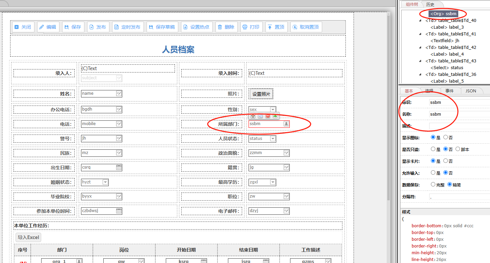This screenshot has width=490, height=263.
Task: Click the edit icon in zzmm field
Action: 286,153
